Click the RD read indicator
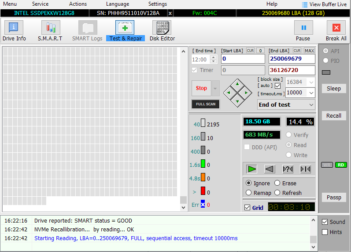The height and width of the screenshot is (252, 351). (341, 165)
